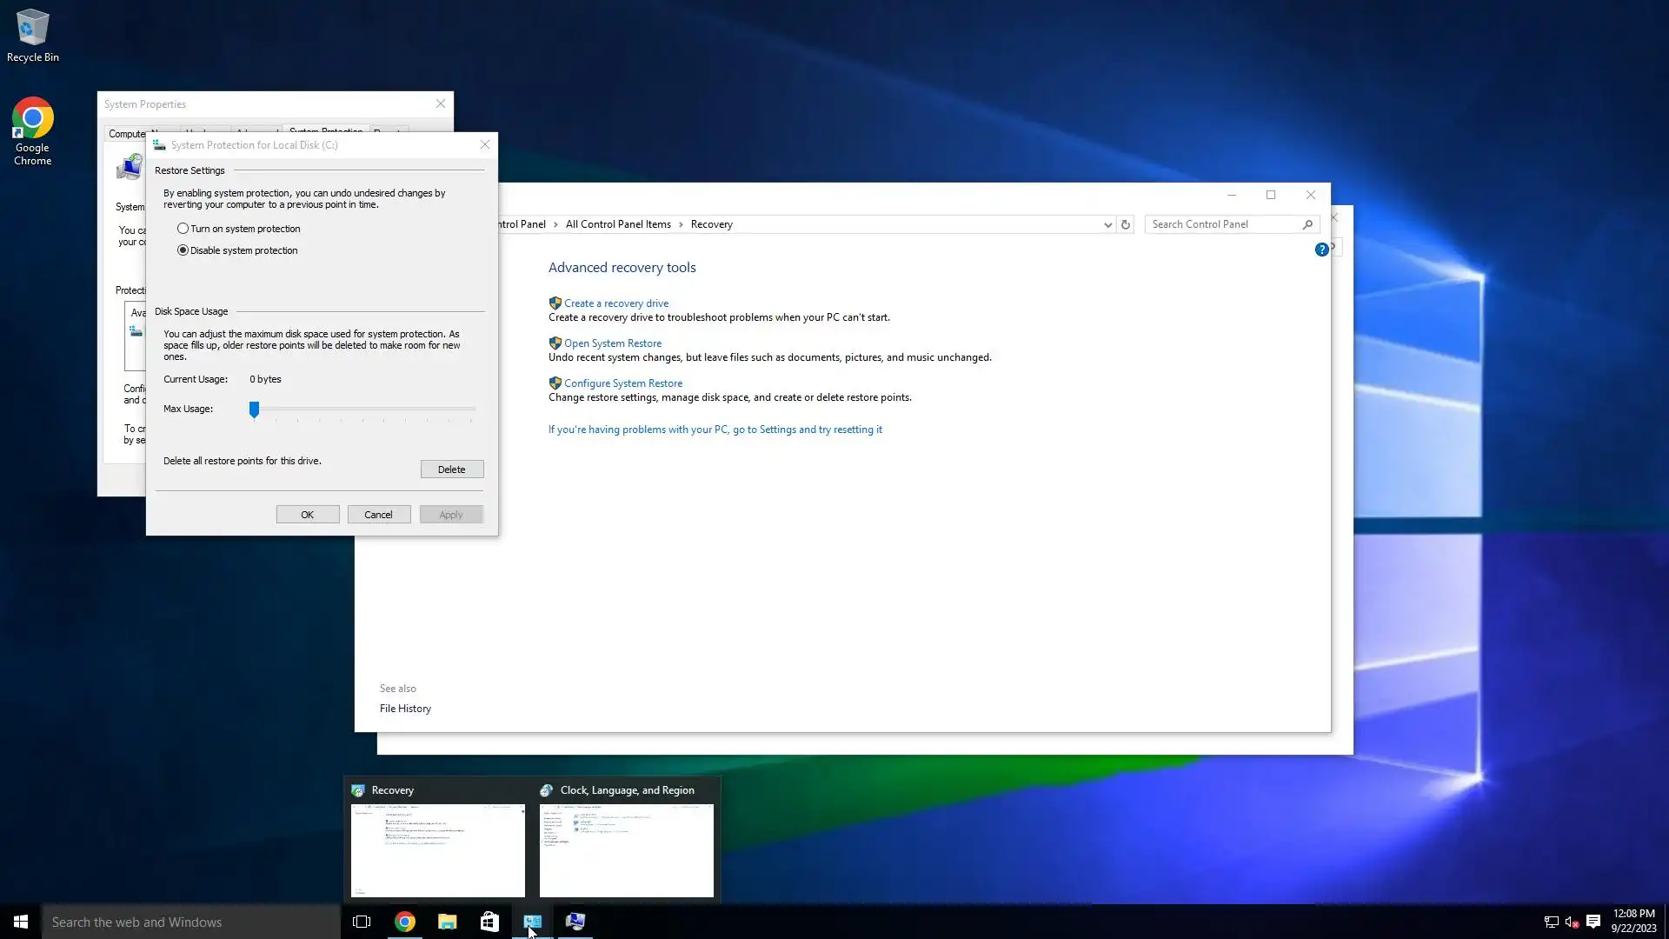Click the refresh button beside the address bar
1669x939 pixels.
click(x=1125, y=224)
